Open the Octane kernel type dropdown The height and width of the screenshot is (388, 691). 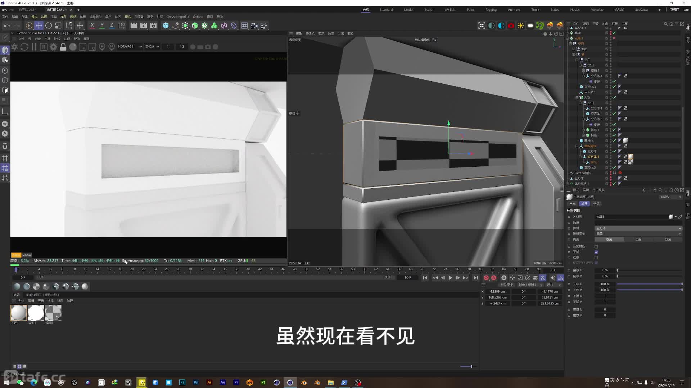click(152, 47)
